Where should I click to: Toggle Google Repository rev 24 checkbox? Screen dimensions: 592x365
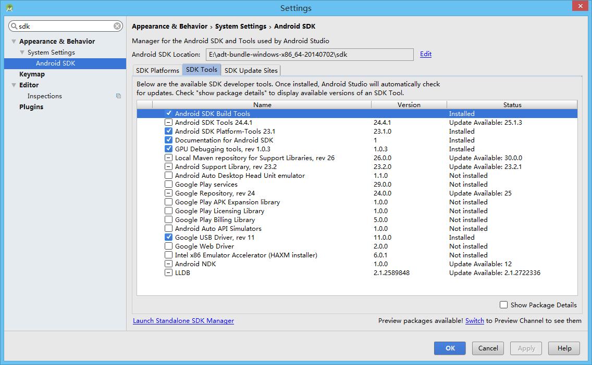pos(168,193)
